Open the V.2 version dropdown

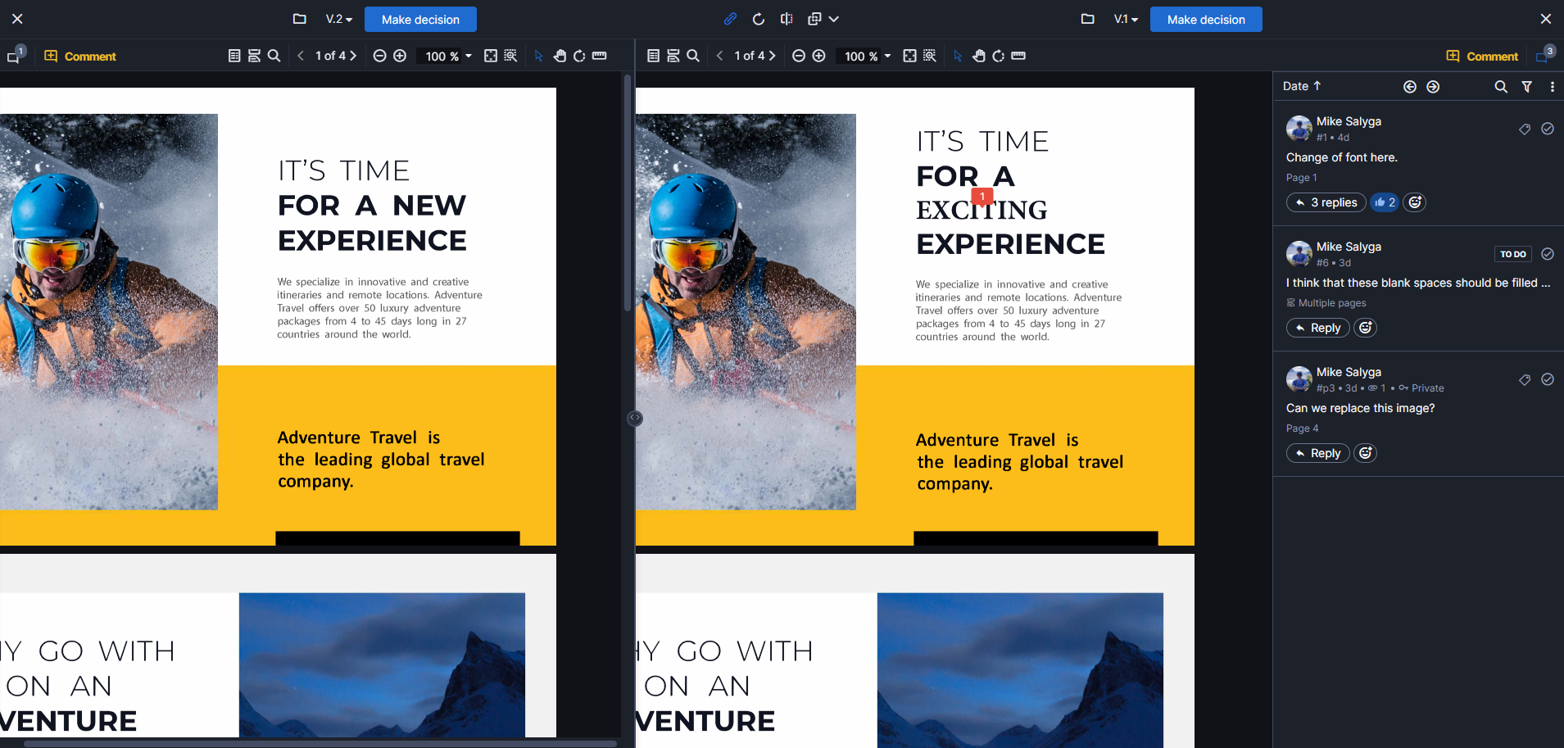click(338, 19)
